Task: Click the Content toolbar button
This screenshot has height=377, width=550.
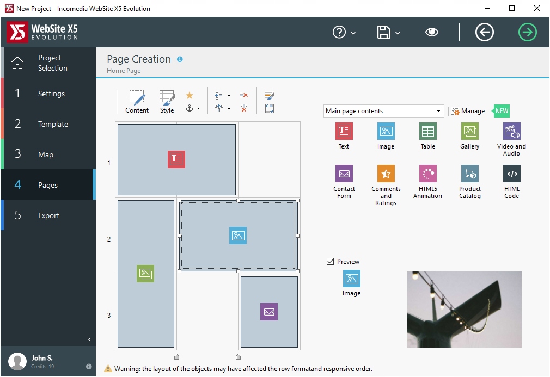Action: pos(137,102)
